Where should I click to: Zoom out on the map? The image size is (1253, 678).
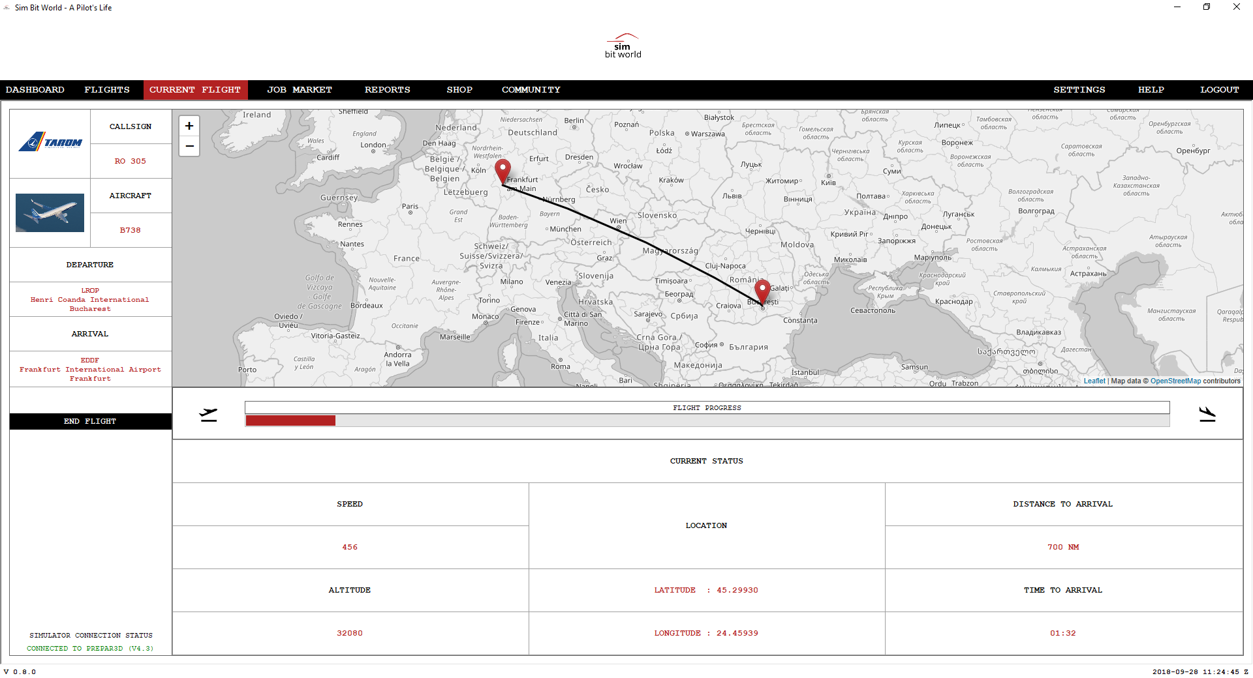[x=189, y=146]
